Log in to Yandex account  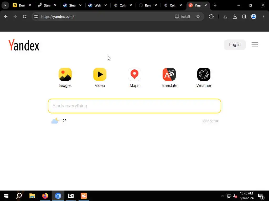pyautogui.click(x=235, y=44)
